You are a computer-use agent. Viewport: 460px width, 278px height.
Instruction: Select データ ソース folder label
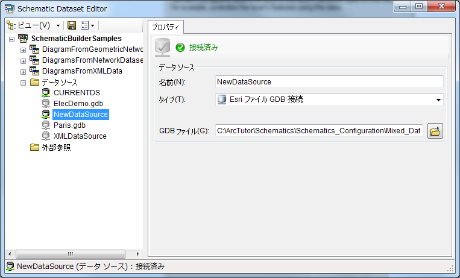(60, 82)
